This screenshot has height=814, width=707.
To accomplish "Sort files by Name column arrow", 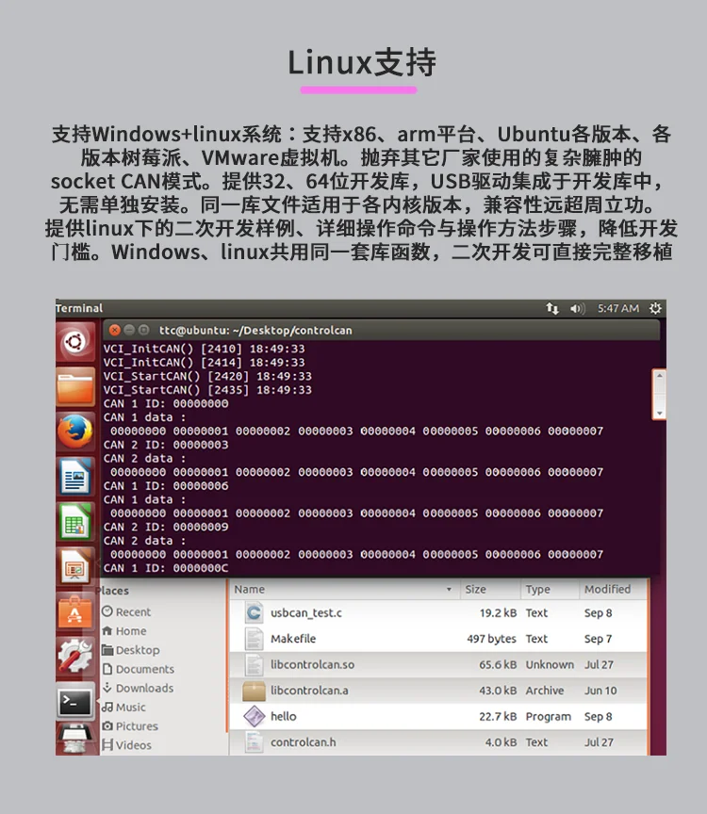I will pos(449,589).
